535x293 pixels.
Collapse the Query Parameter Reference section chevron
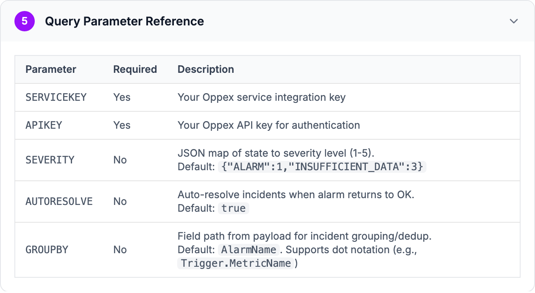[x=514, y=21]
